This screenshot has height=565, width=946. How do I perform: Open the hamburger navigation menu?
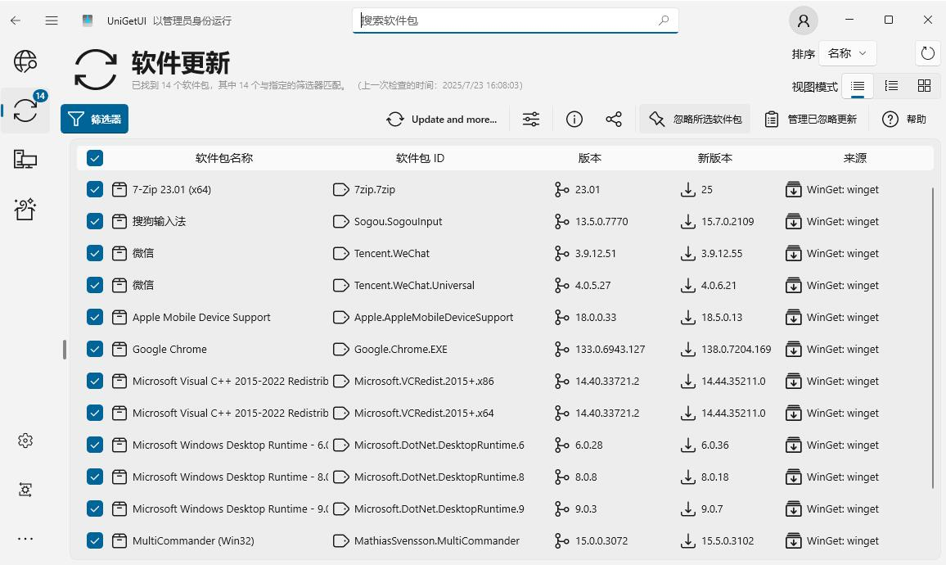(x=52, y=20)
